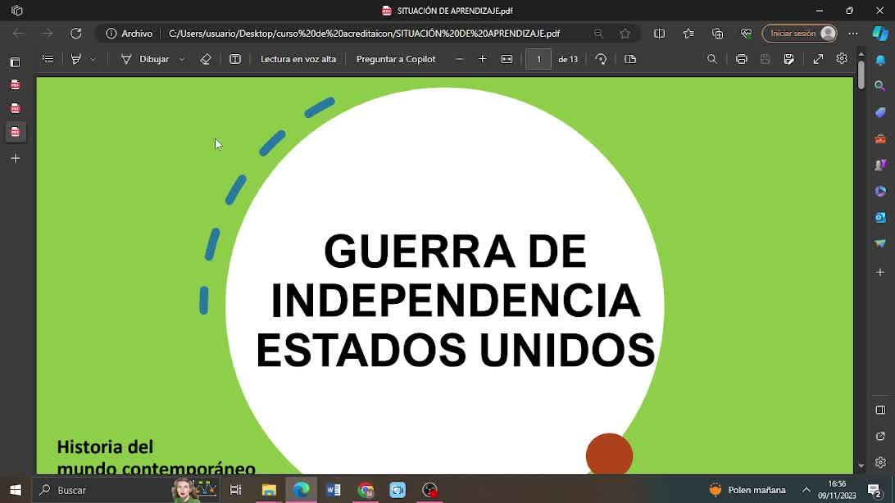View site information for Archivo
895x503 pixels.
129,33
